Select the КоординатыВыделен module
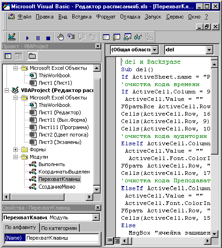The image size is (222, 248). tap(64, 172)
